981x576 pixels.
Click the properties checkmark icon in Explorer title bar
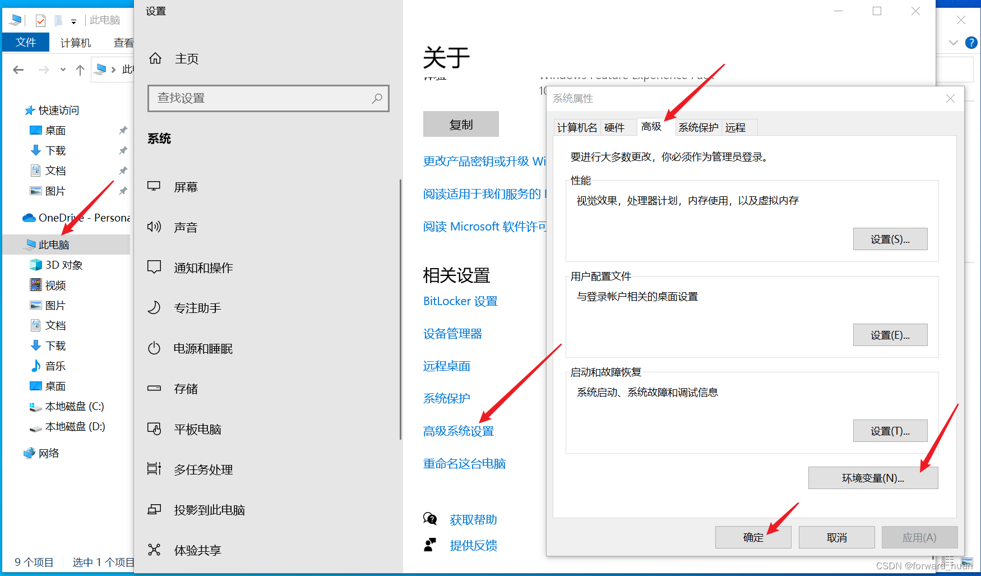point(40,21)
